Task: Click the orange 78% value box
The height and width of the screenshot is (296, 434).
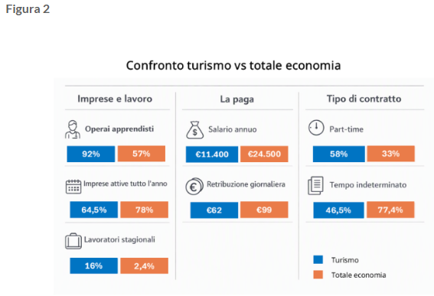Action: click(144, 210)
